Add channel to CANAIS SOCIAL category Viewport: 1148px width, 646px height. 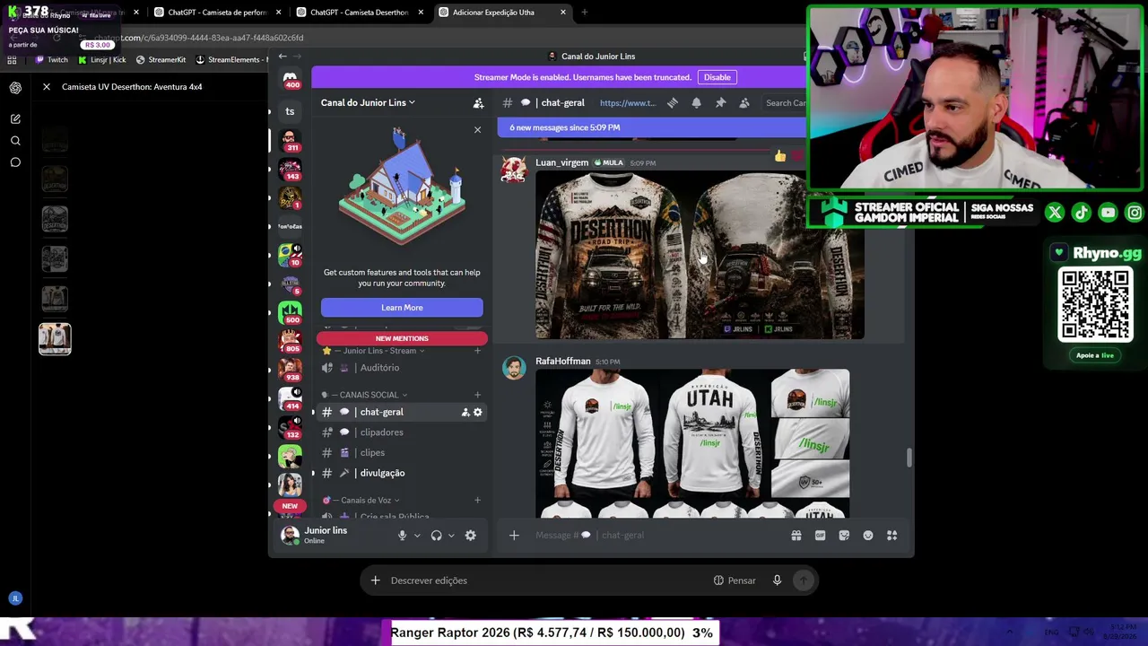click(477, 395)
